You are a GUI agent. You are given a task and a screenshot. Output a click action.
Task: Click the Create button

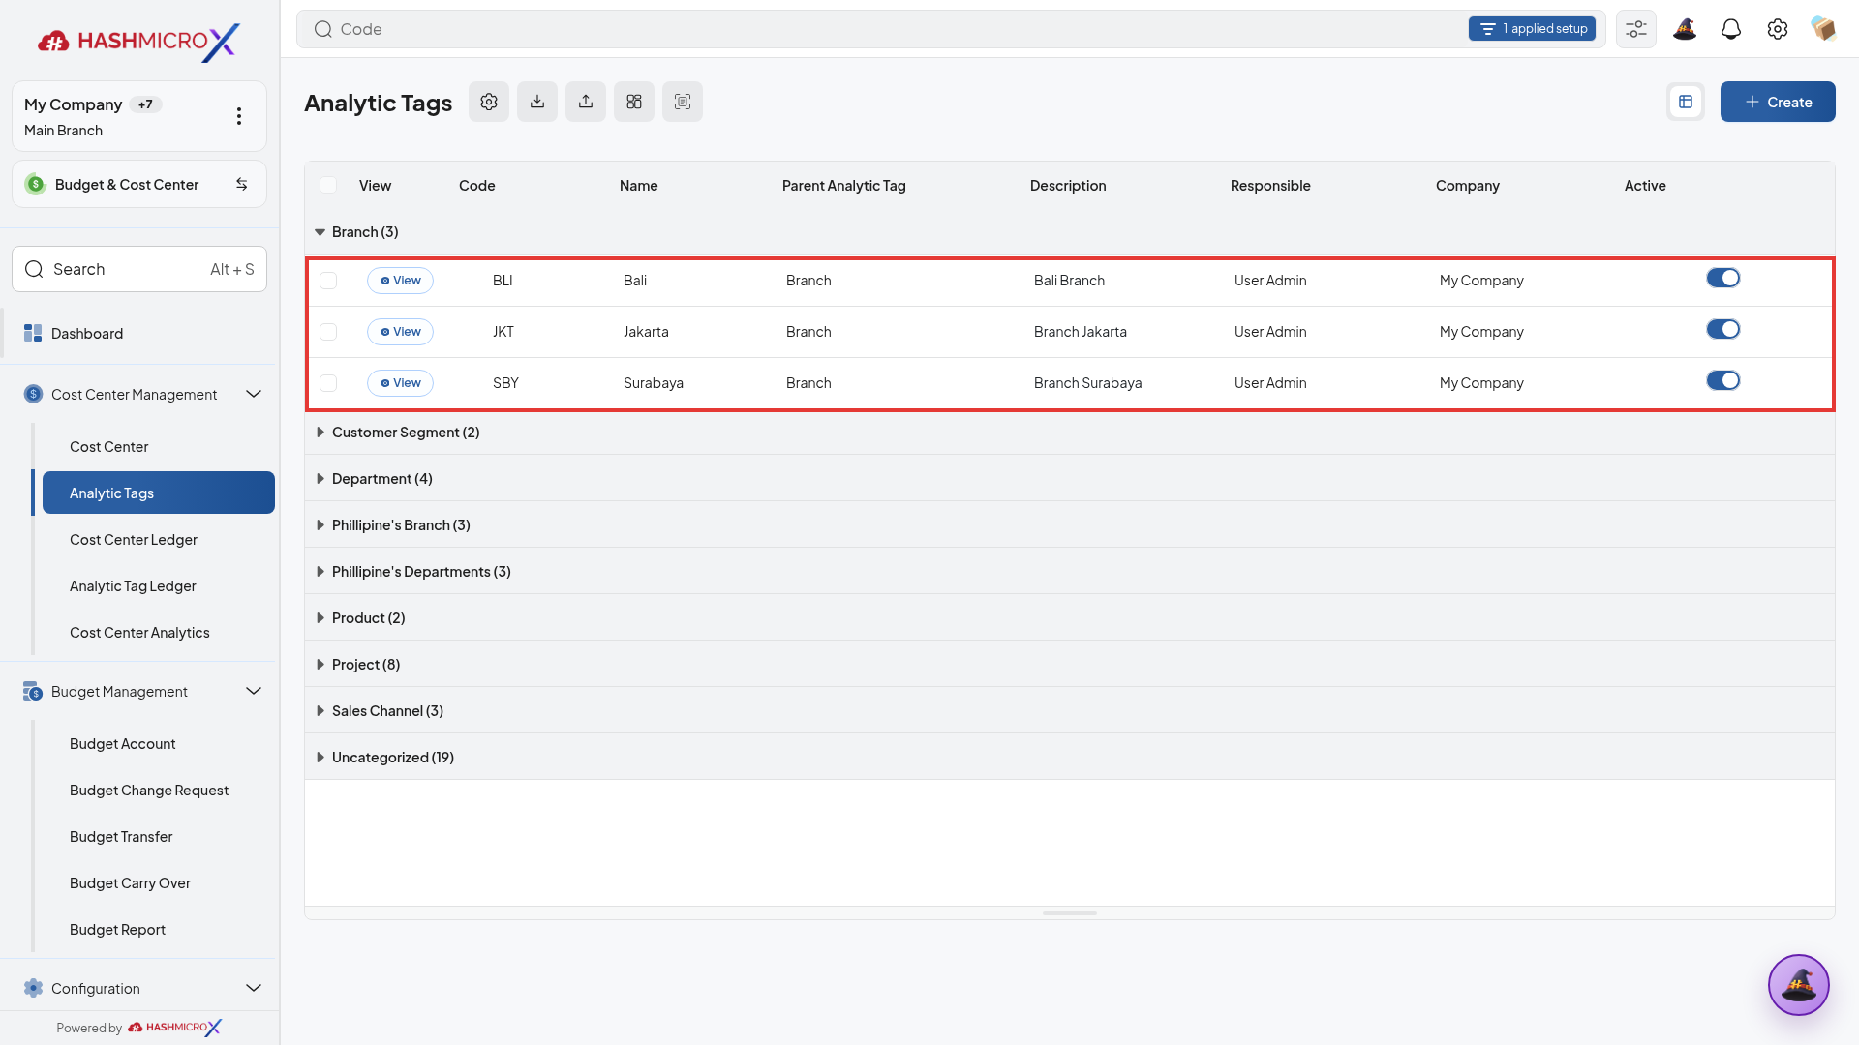(x=1778, y=102)
